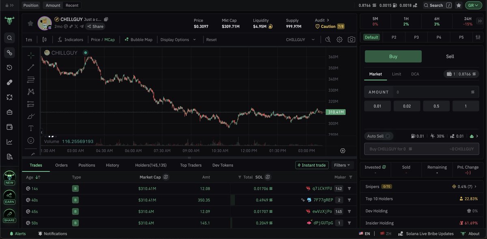Toggle the Auto Sell switch

pos(388,136)
